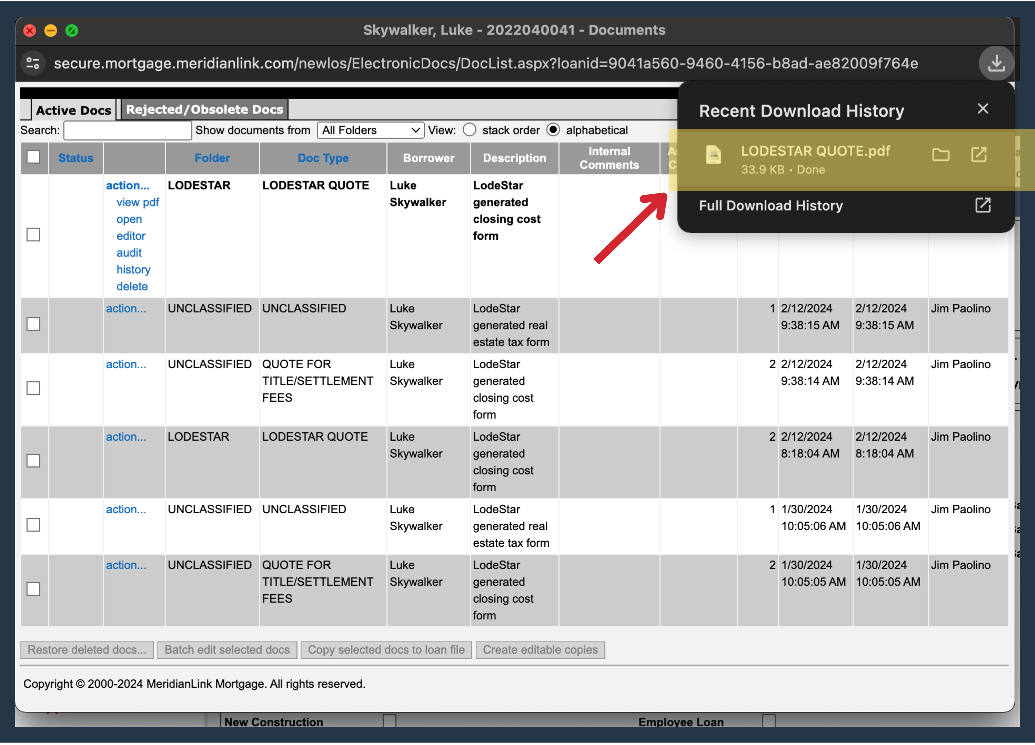Choose audit history from action menu

coord(133,261)
